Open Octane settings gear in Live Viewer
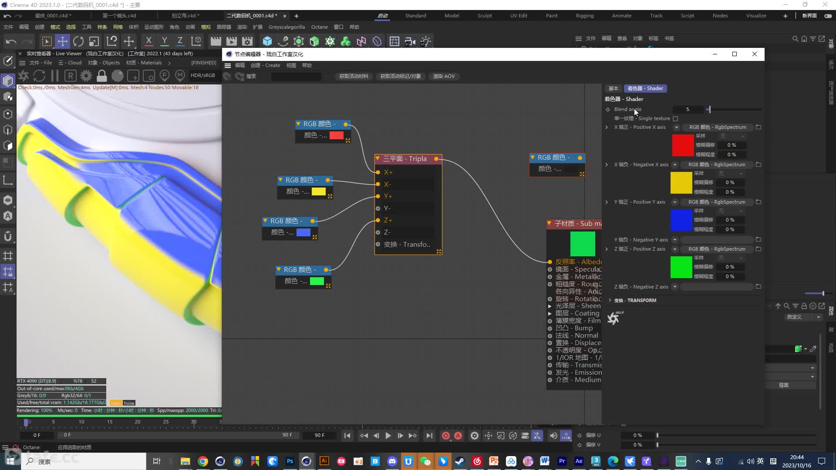 pyautogui.click(x=86, y=76)
